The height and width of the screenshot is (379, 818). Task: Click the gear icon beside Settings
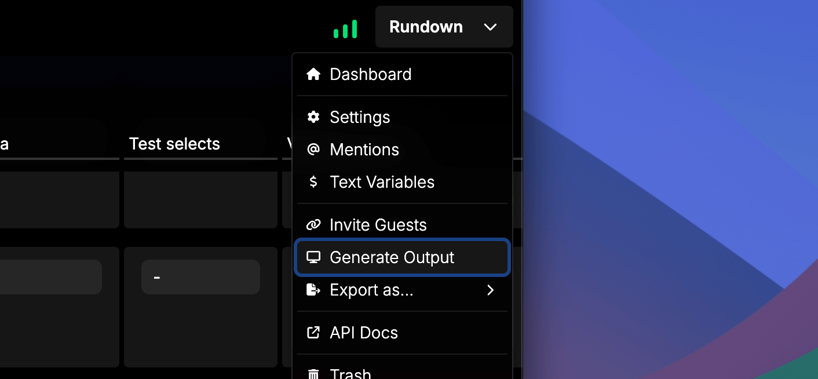(313, 117)
